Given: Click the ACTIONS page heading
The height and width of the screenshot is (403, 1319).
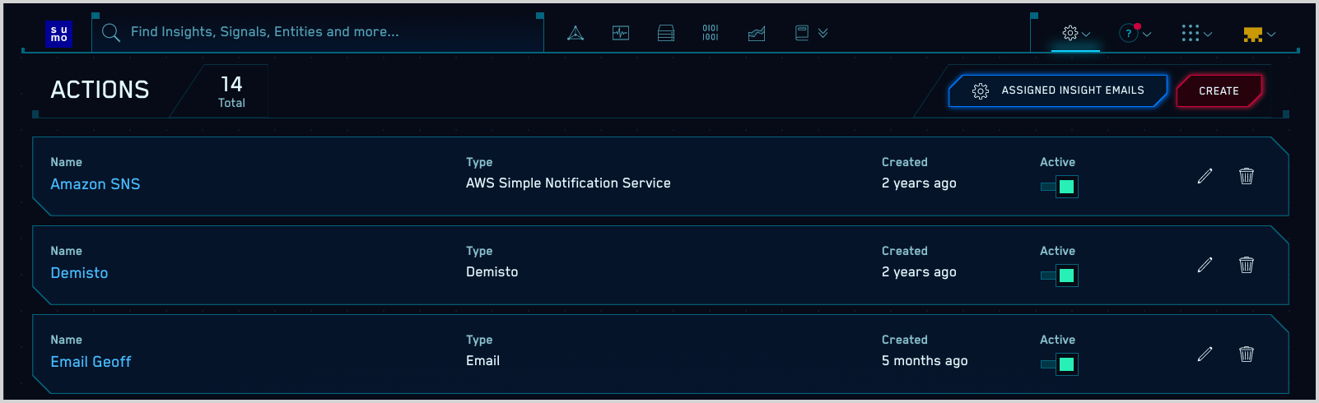Looking at the screenshot, I should [100, 90].
